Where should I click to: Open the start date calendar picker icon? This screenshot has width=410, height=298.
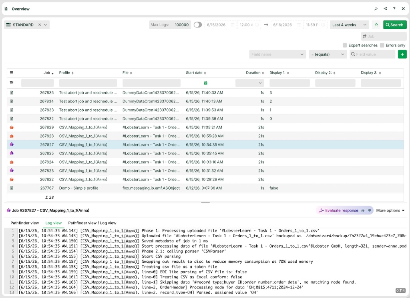[x=233, y=25]
